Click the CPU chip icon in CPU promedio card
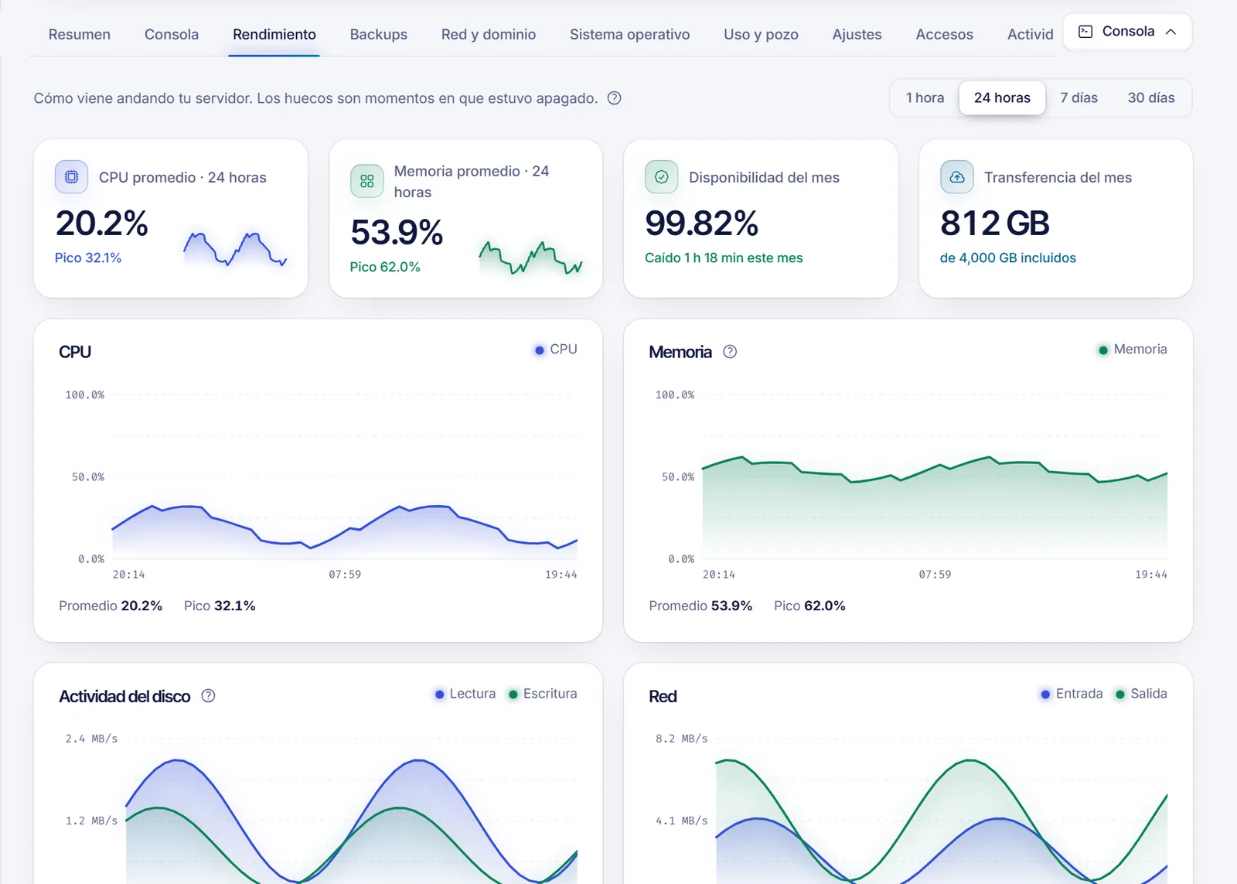The height and width of the screenshot is (884, 1237). [x=71, y=177]
